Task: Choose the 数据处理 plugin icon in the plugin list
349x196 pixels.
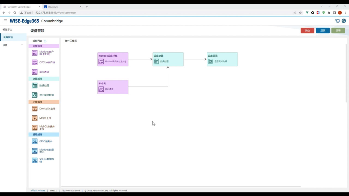Action: (x=35, y=85)
